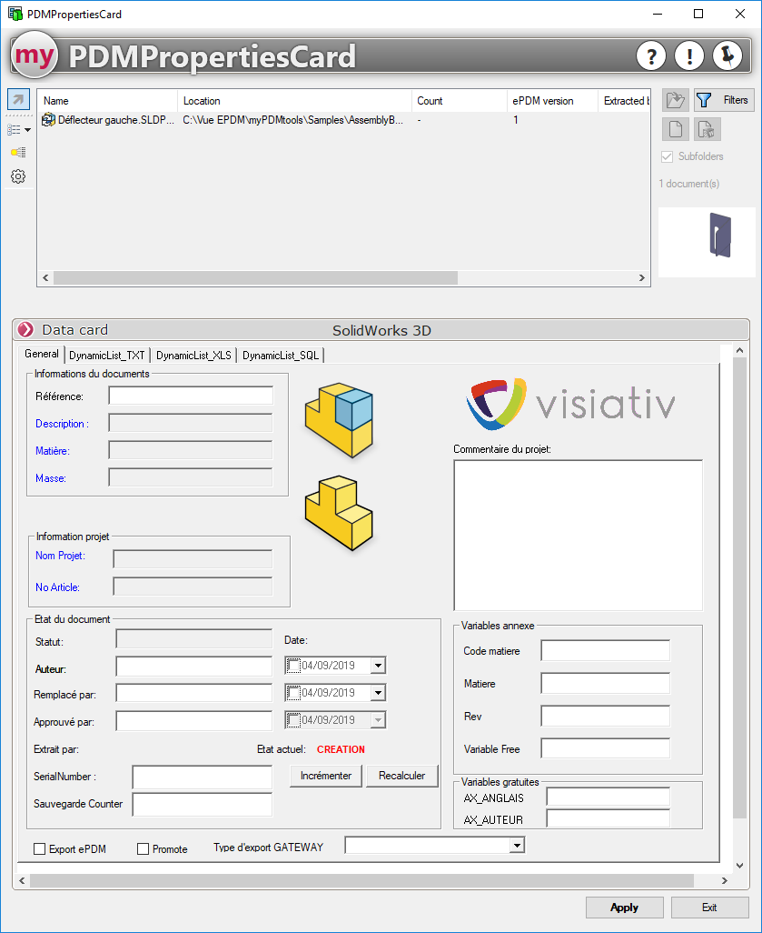Enable the Export ePDM checkbox

[x=39, y=849]
